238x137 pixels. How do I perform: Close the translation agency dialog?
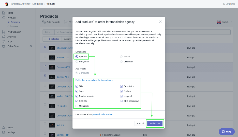160,22
